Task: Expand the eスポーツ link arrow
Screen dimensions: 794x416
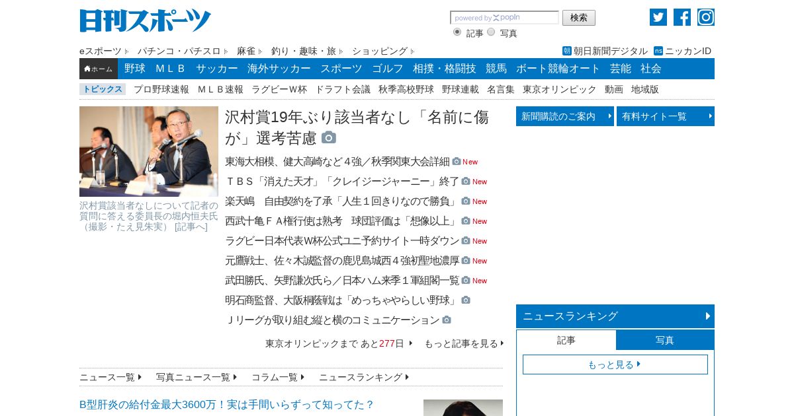Action: click(126, 52)
